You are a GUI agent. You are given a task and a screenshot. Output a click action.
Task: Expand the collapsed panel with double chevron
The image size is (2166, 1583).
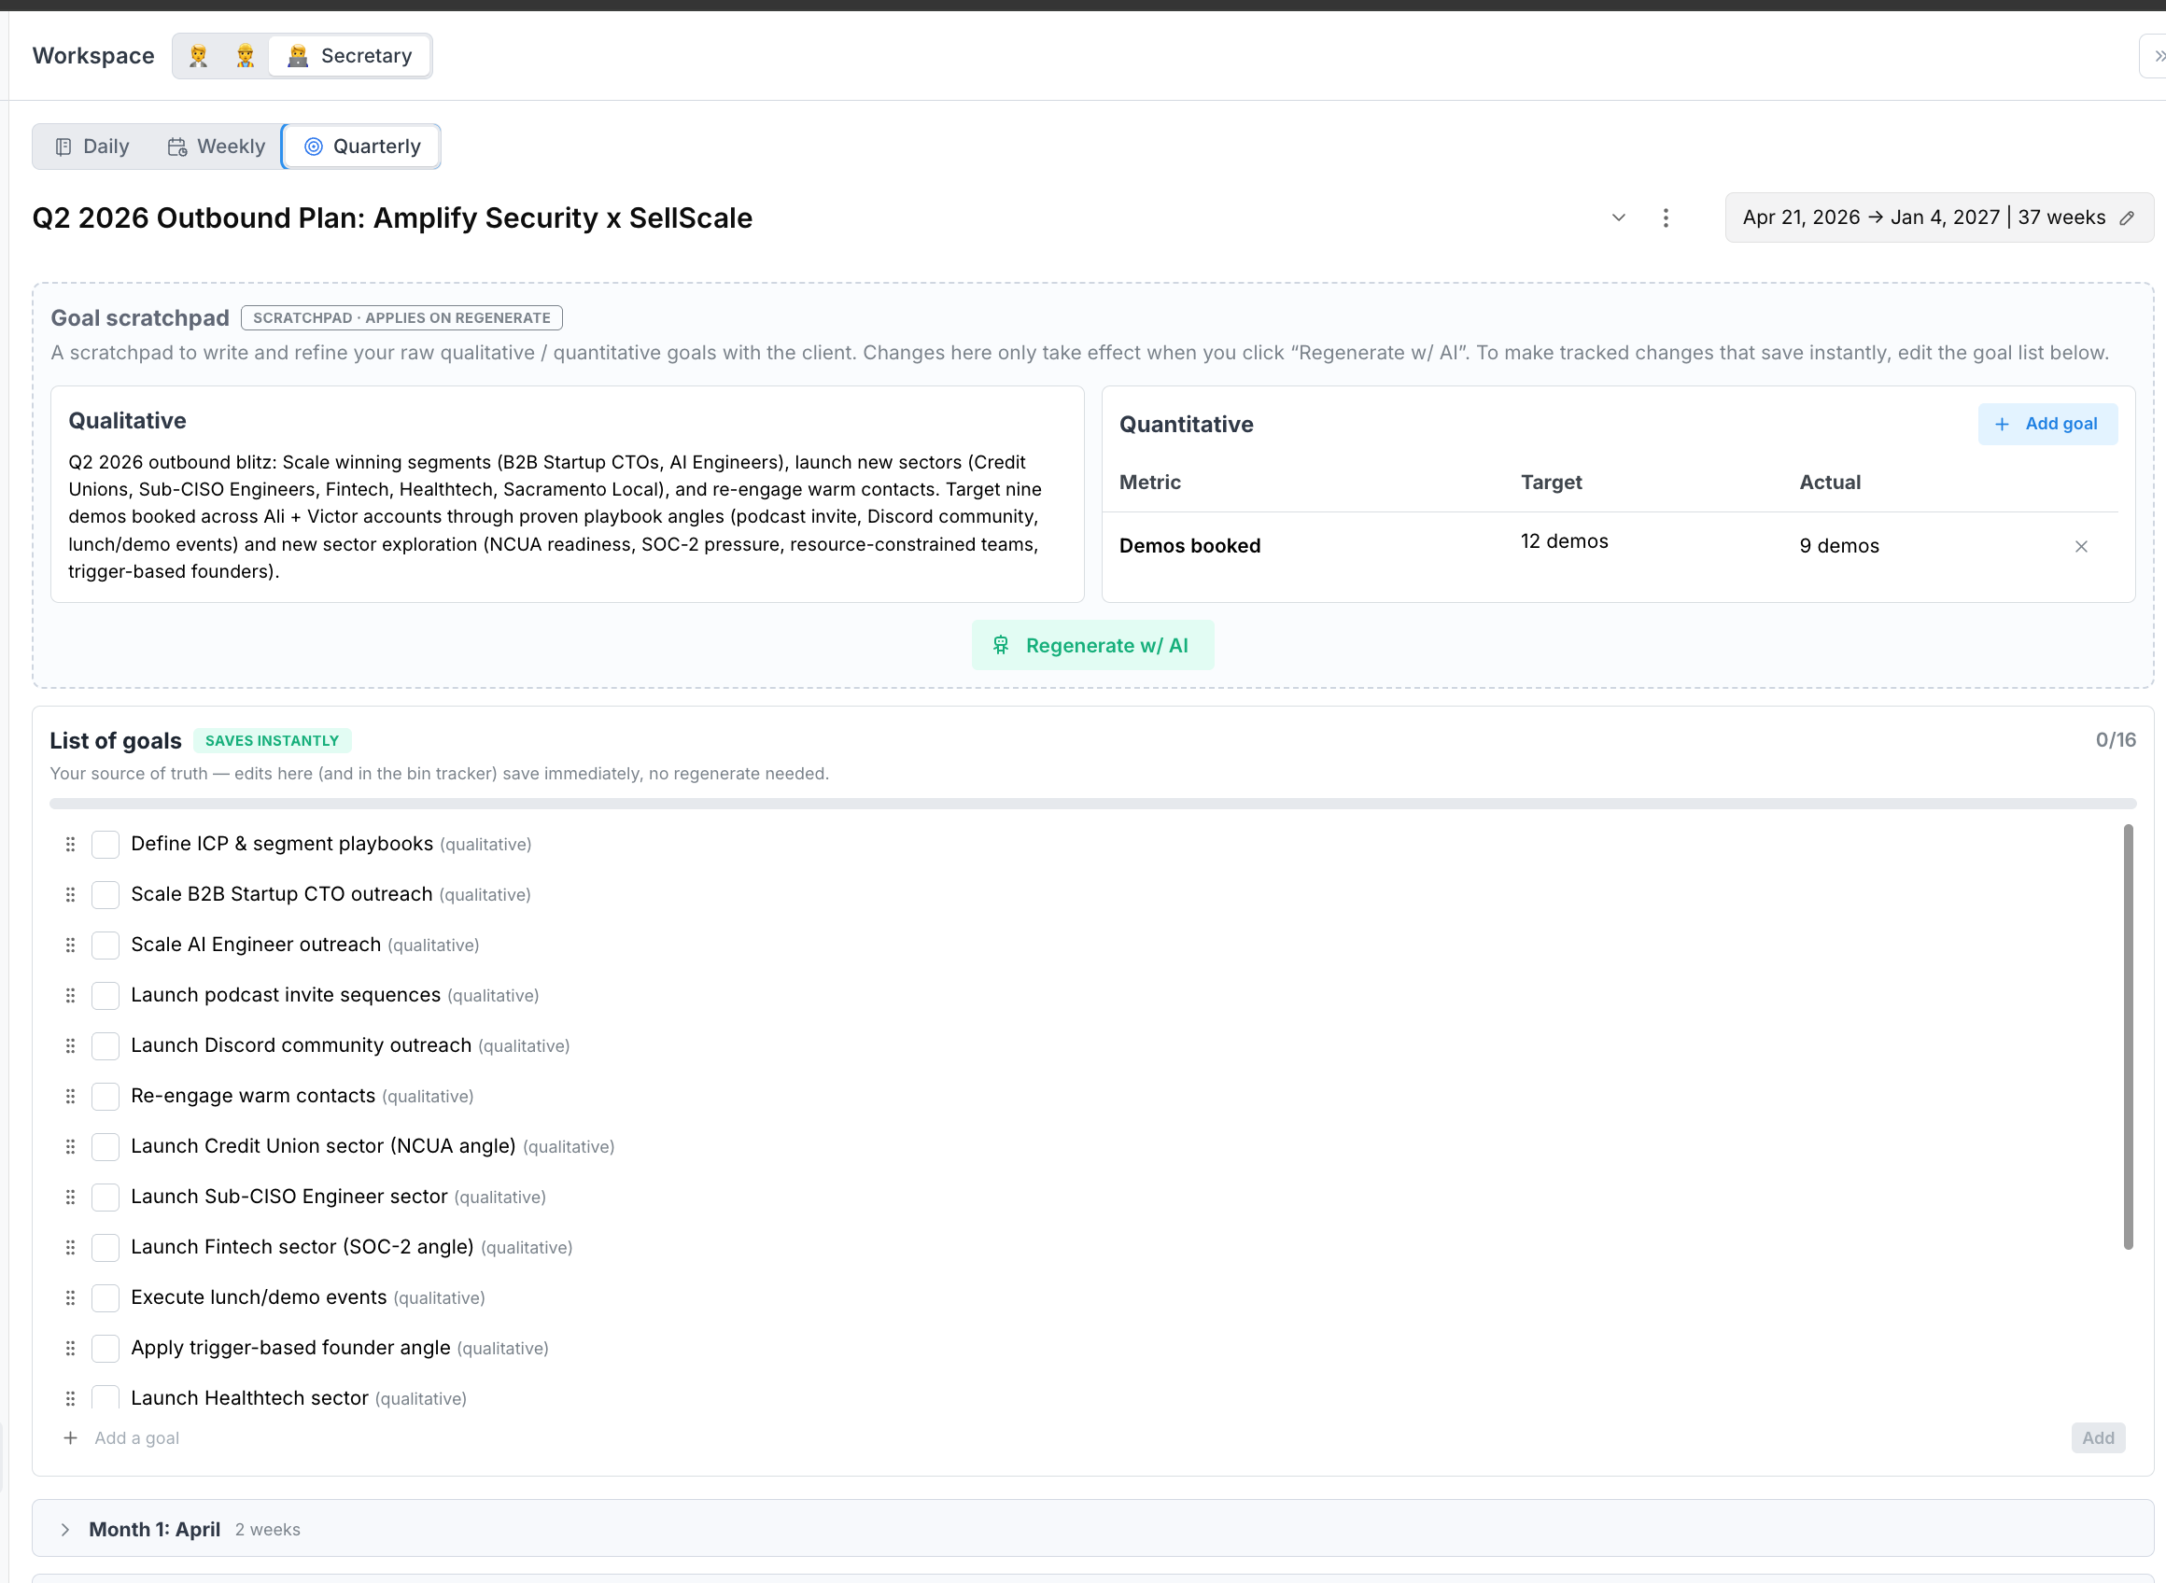pyautogui.click(x=2157, y=56)
